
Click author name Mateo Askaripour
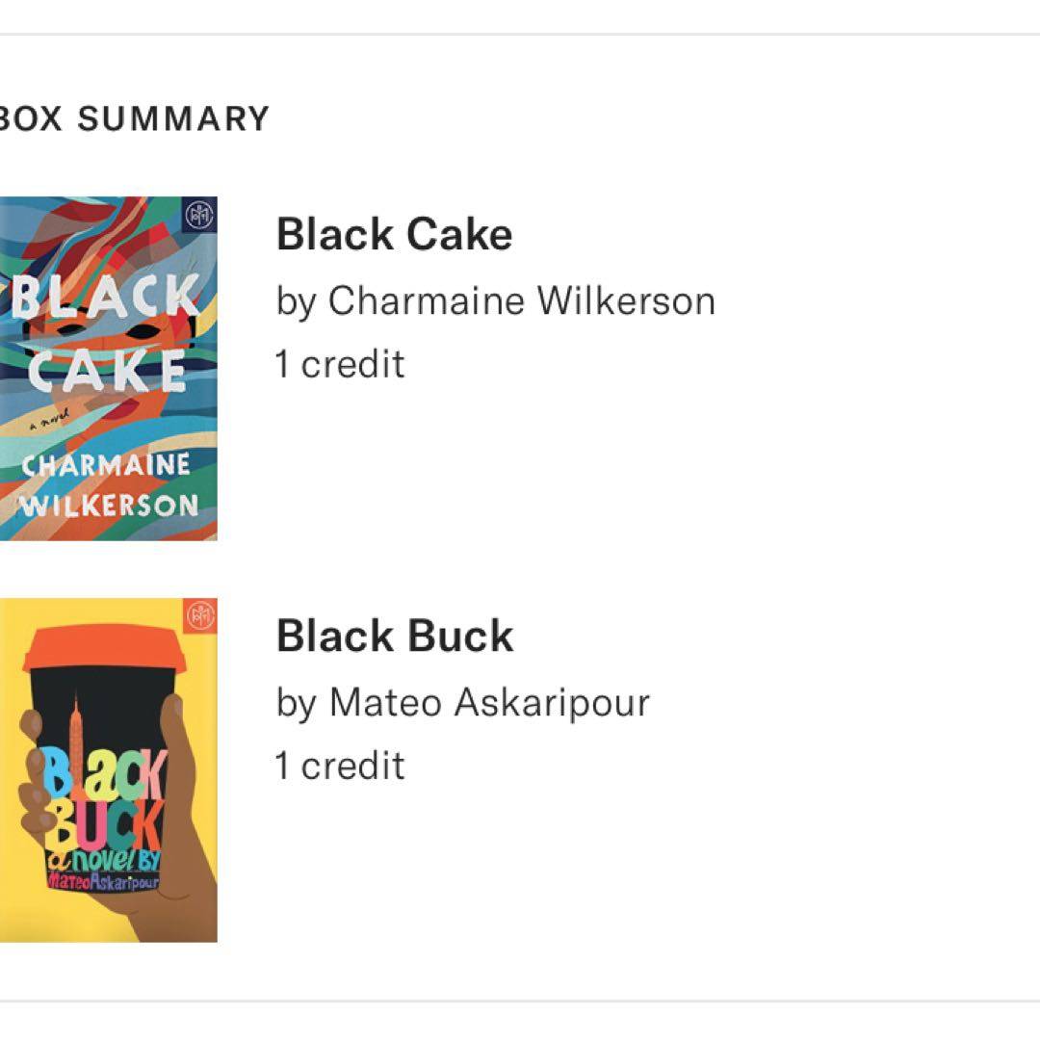click(x=489, y=702)
